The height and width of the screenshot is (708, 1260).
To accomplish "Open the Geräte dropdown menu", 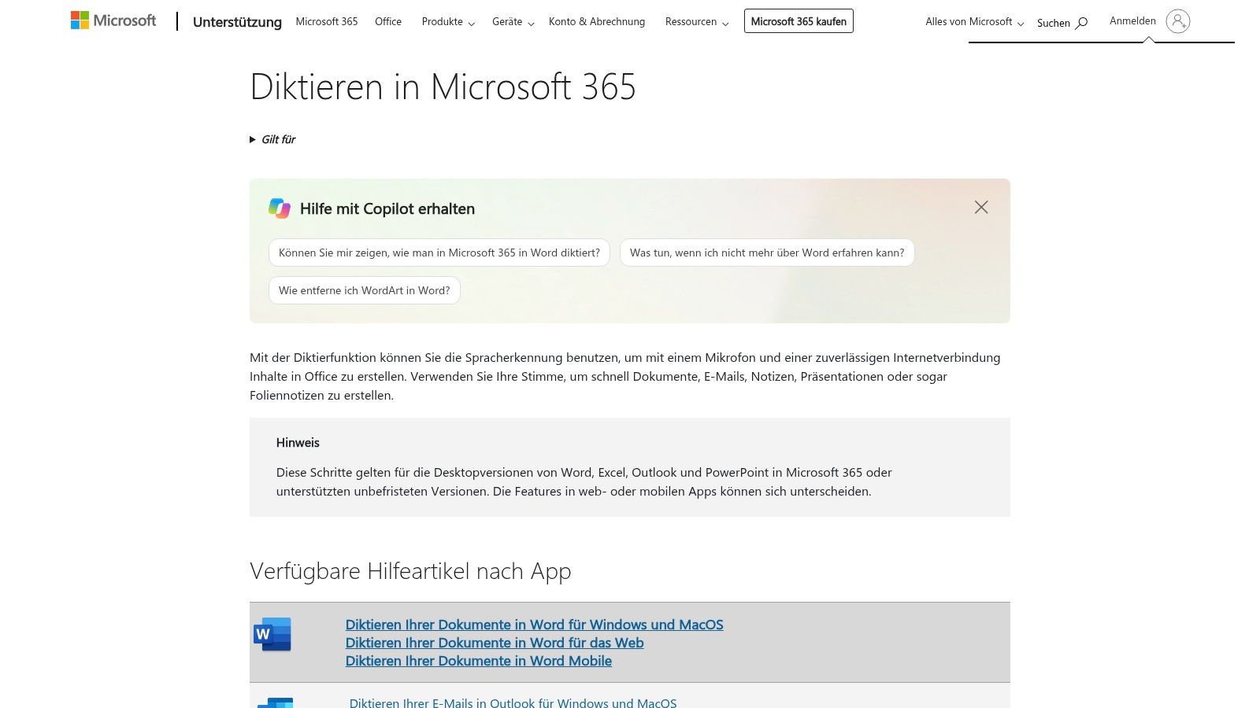I will [513, 22].
